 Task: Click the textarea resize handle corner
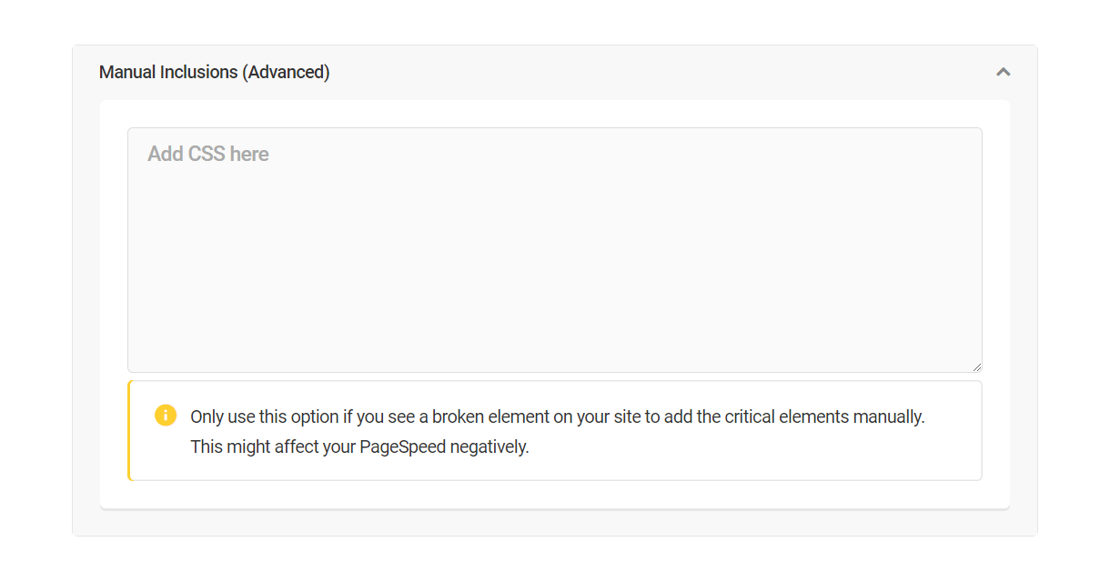(977, 367)
